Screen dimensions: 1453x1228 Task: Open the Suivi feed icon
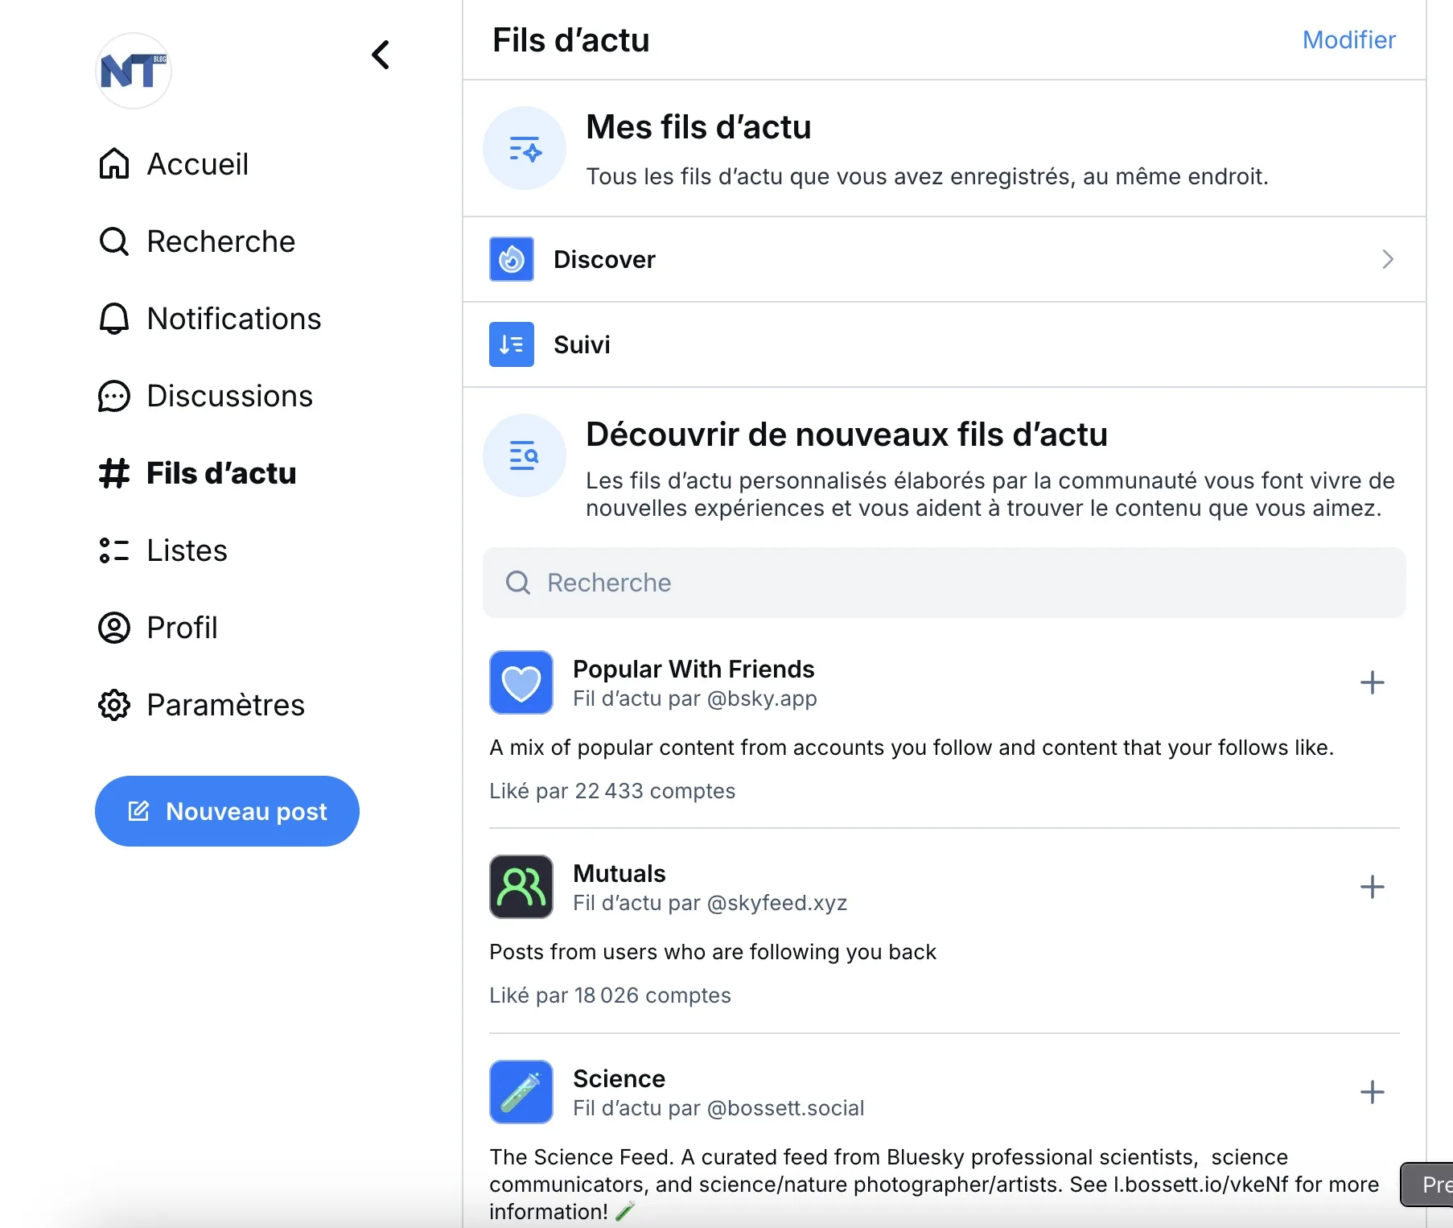tap(511, 344)
